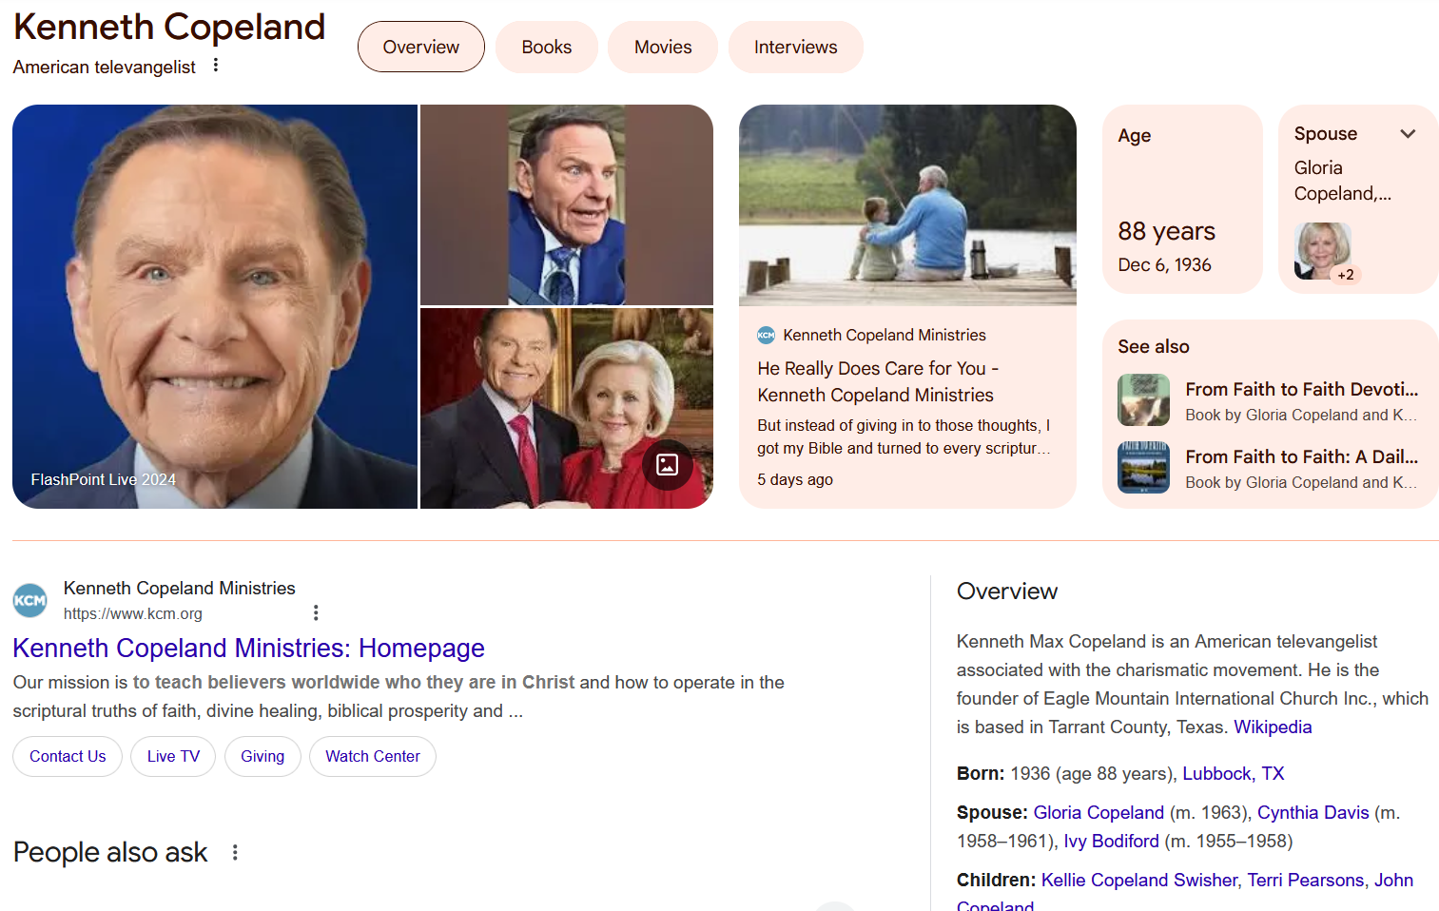Open Kenneth Copeland Ministries: Homepage link

coord(249,648)
